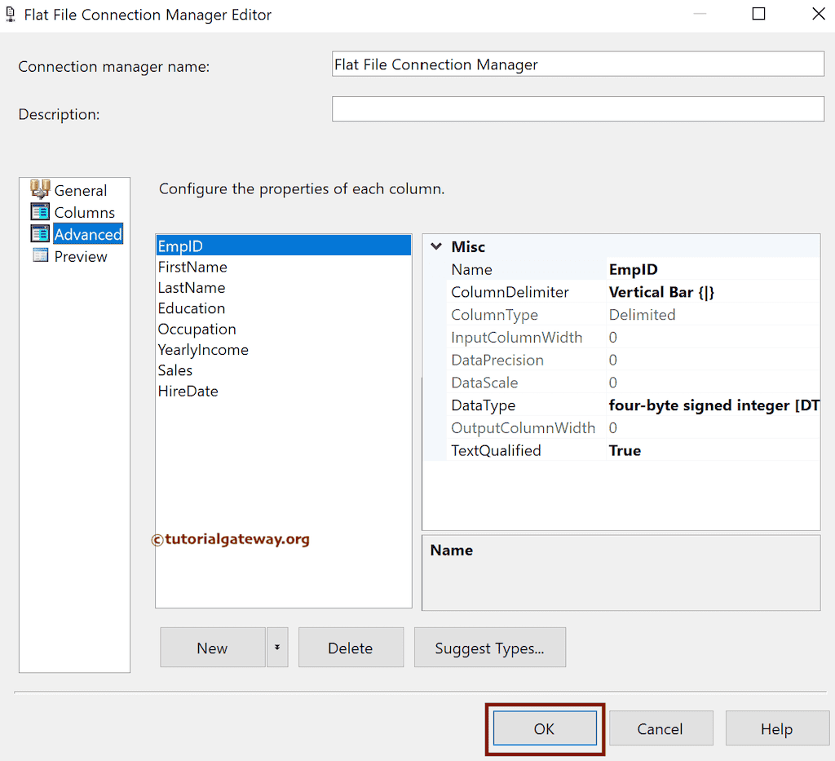Run Suggest Types for columns
This screenshot has height=761, width=835.
coord(489,647)
